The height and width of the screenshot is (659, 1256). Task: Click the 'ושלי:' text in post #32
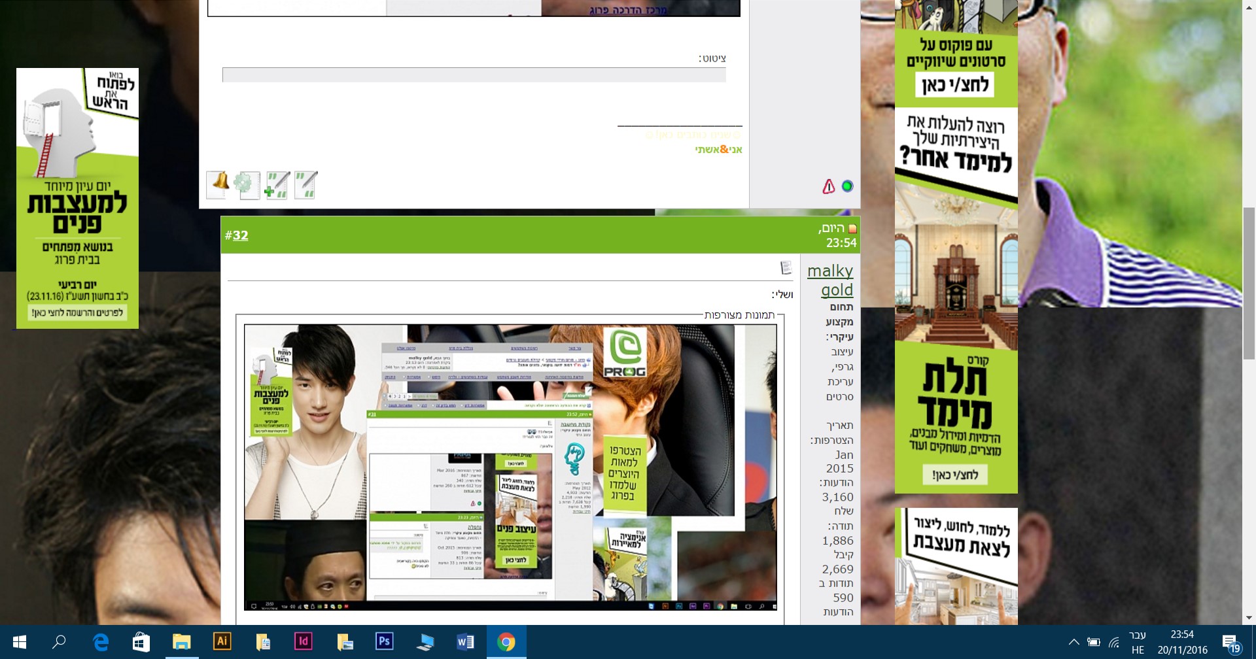(x=782, y=294)
